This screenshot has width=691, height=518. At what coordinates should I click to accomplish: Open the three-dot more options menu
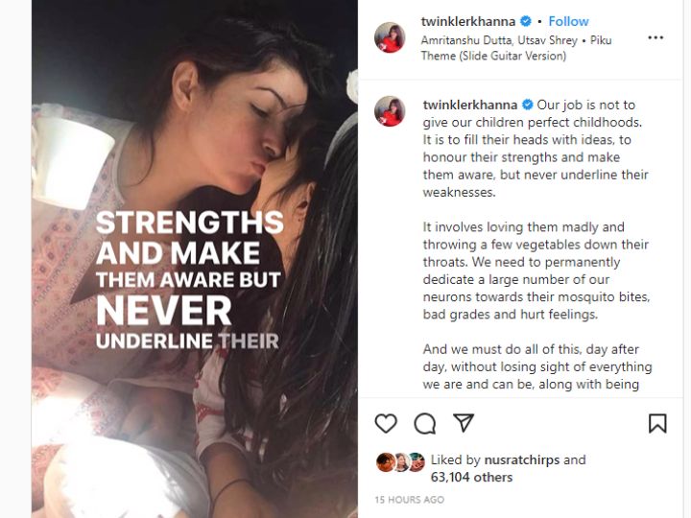coord(655,37)
